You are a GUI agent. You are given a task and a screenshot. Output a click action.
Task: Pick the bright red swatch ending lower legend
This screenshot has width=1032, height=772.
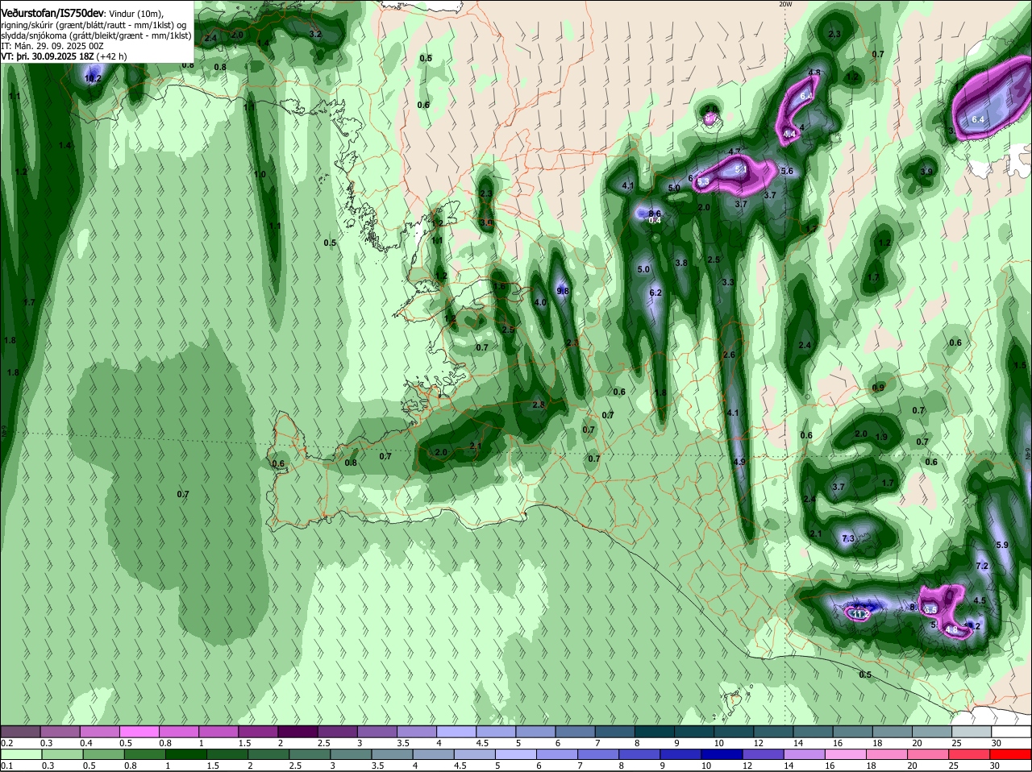coord(1011,753)
